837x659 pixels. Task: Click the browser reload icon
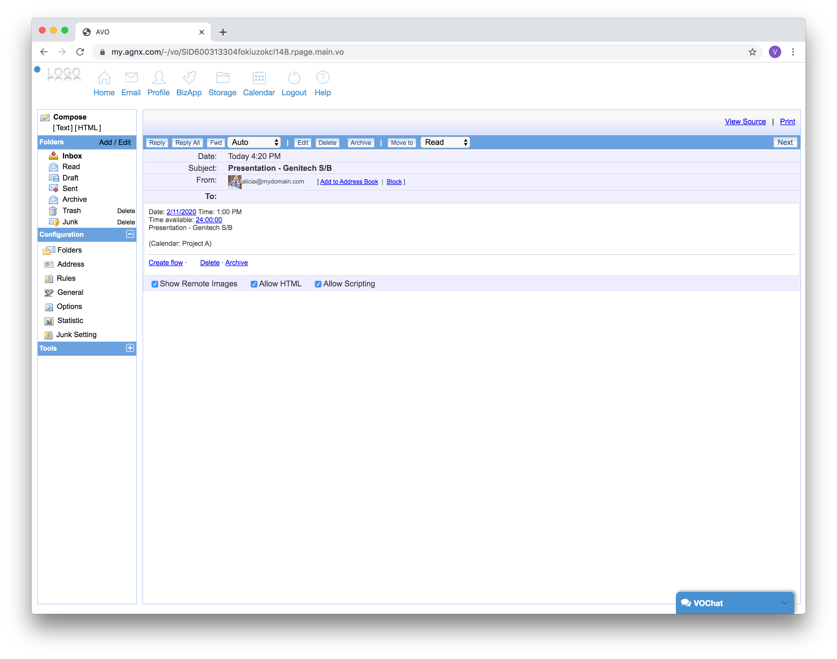[80, 52]
